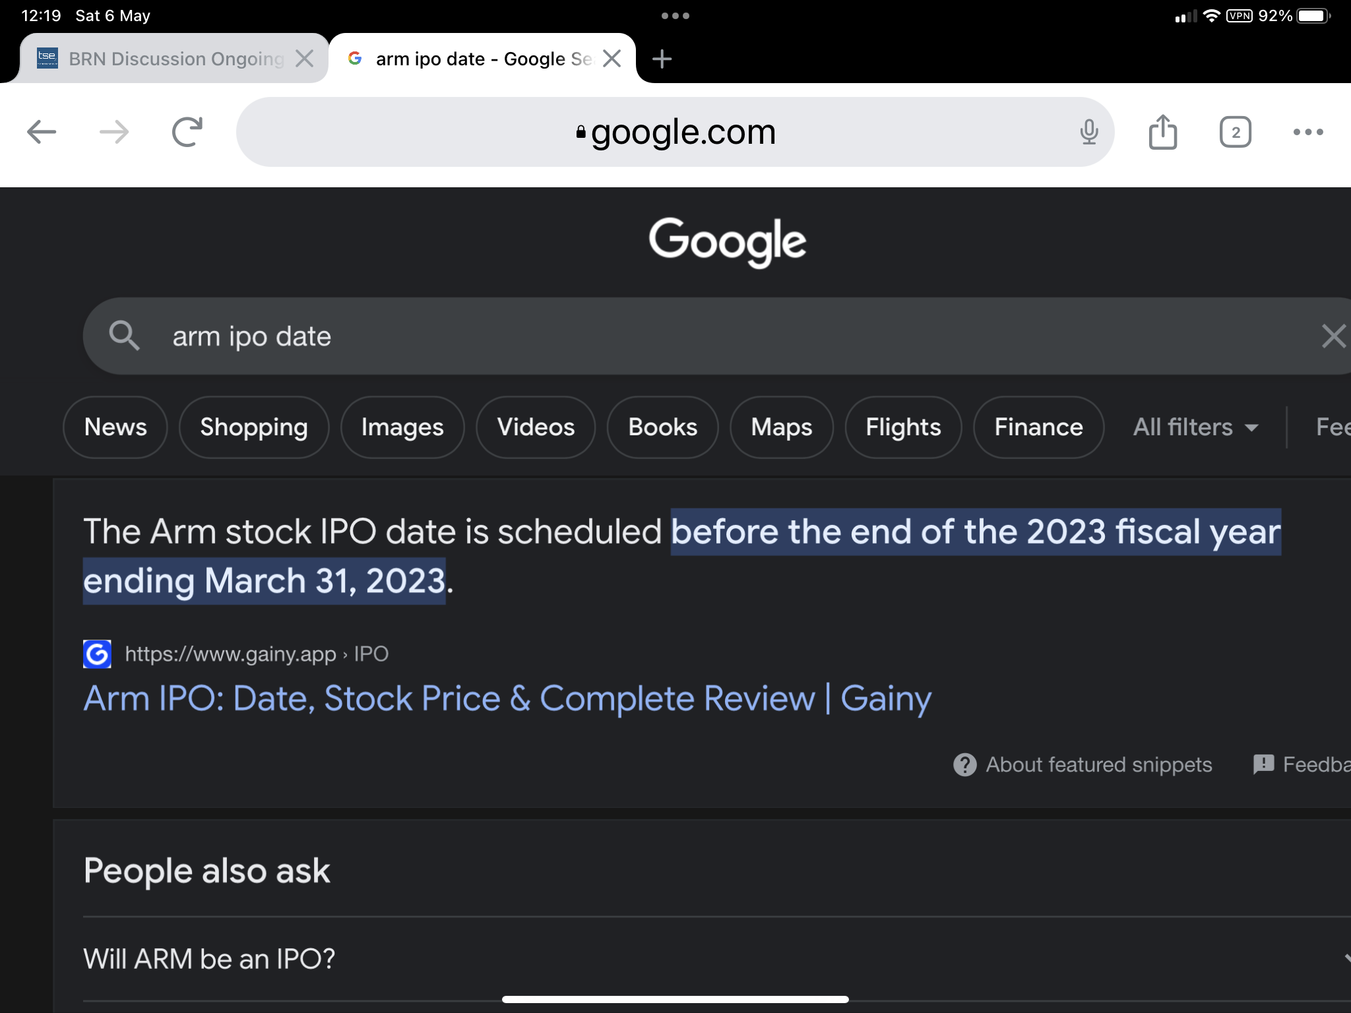Screen dimensions: 1351x1013
Task: Tap the People also ask heading
Action: point(206,871)
